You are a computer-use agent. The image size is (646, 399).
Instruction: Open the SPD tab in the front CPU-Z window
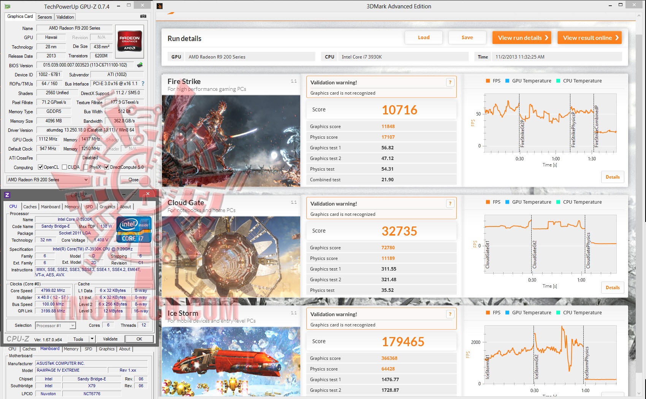pos(89,207)
